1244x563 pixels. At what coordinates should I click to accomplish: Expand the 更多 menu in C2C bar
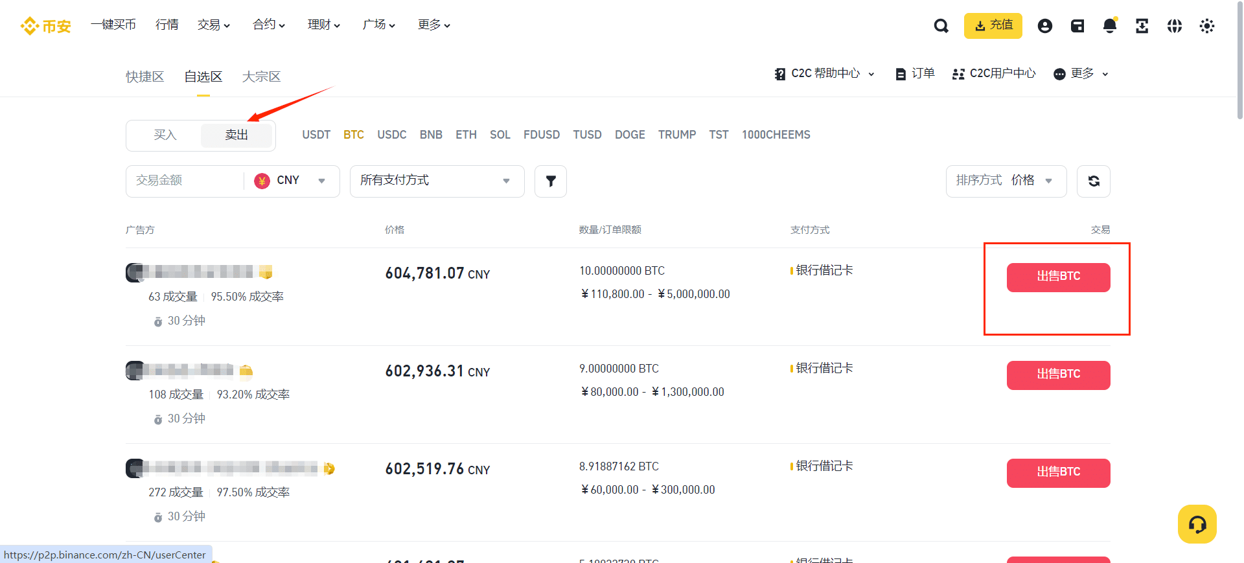click(x=1081, y=74)
